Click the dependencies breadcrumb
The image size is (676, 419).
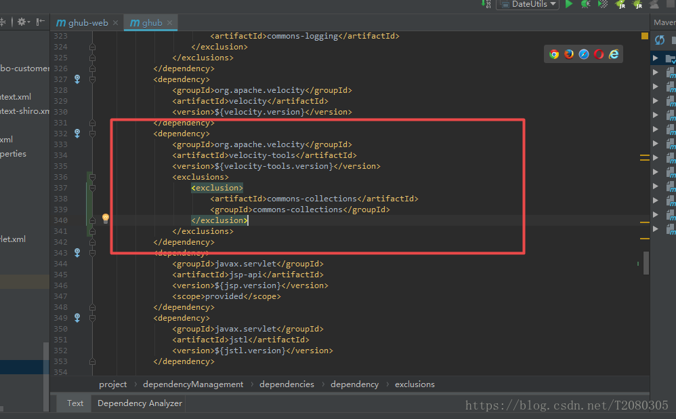coord(287,384)
